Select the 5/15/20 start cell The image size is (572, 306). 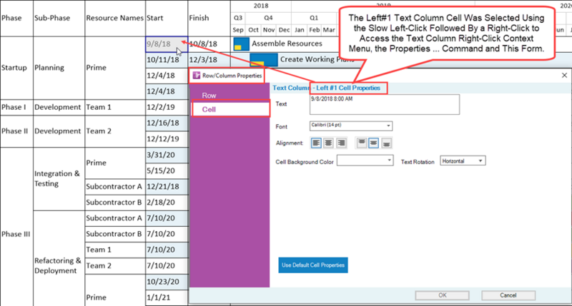pyautogui.click(x=167, y=170)
